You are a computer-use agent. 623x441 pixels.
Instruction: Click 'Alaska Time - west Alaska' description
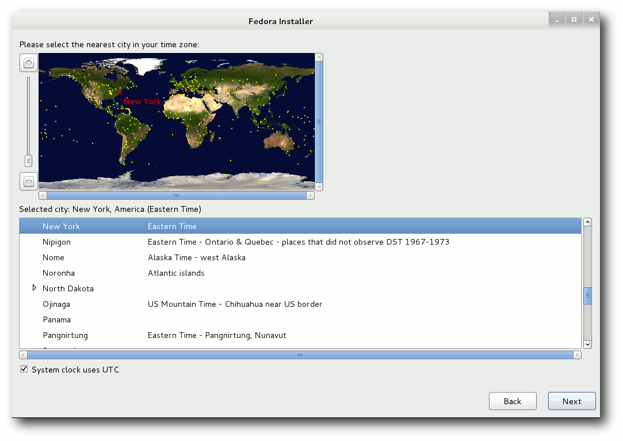click(x=197, y=257)
